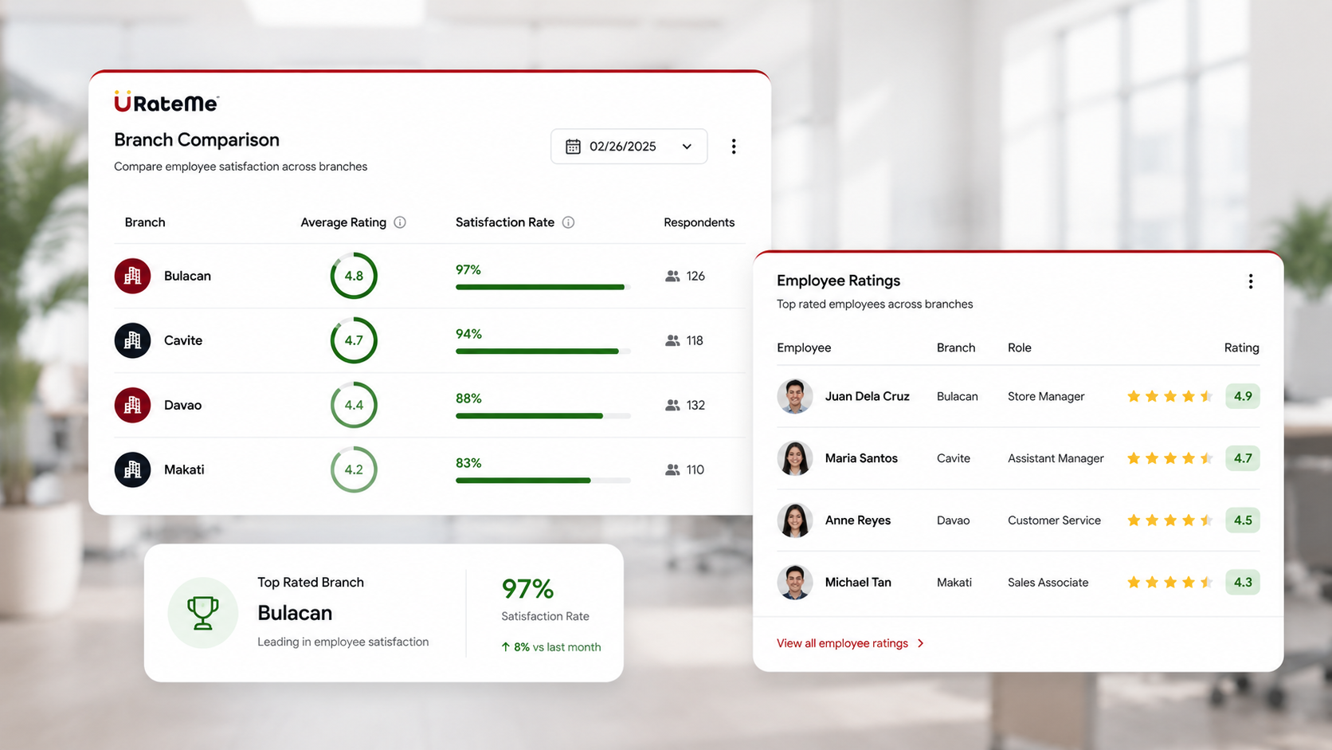Select the Cavite branch building icon
1332x750 pixels.
point(132,340)
